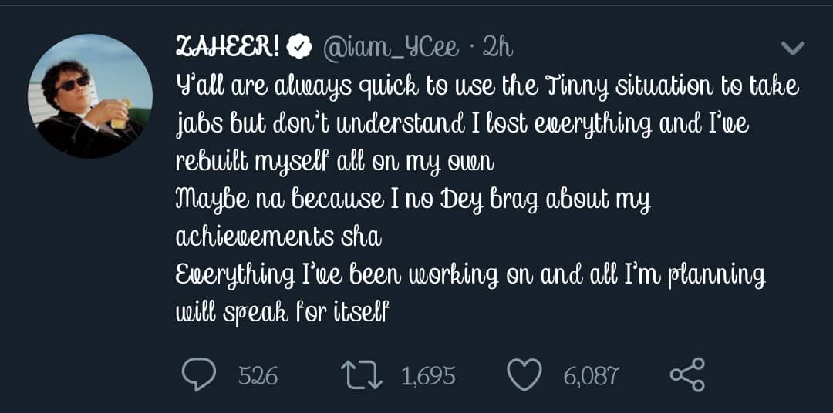The height and width of the screenshot is (413, 833).
Task: Open the share icon options
Action: tap(687, 375)
